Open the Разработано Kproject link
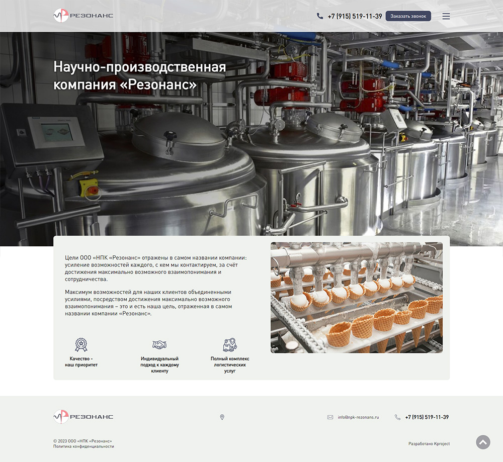This screenshot has height=462, width=503. point(429,444)
